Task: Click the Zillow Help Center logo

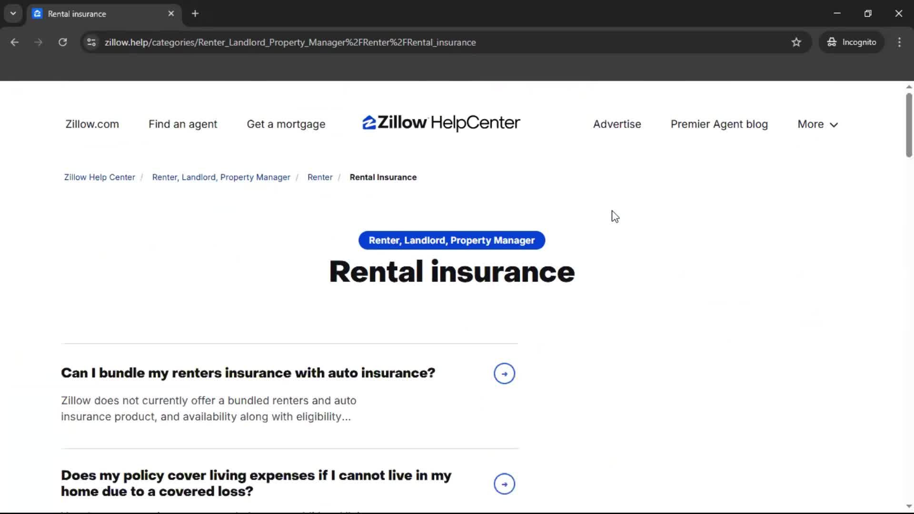Action: pos(440,123)
